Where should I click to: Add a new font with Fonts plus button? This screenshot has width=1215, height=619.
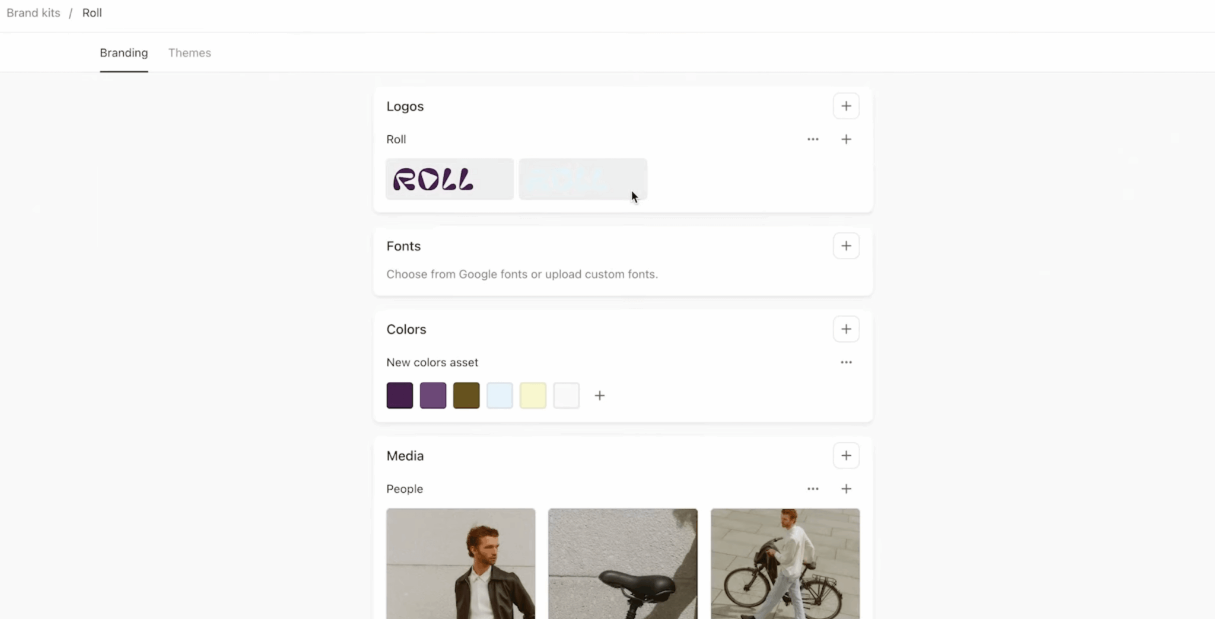coord(846,246)
